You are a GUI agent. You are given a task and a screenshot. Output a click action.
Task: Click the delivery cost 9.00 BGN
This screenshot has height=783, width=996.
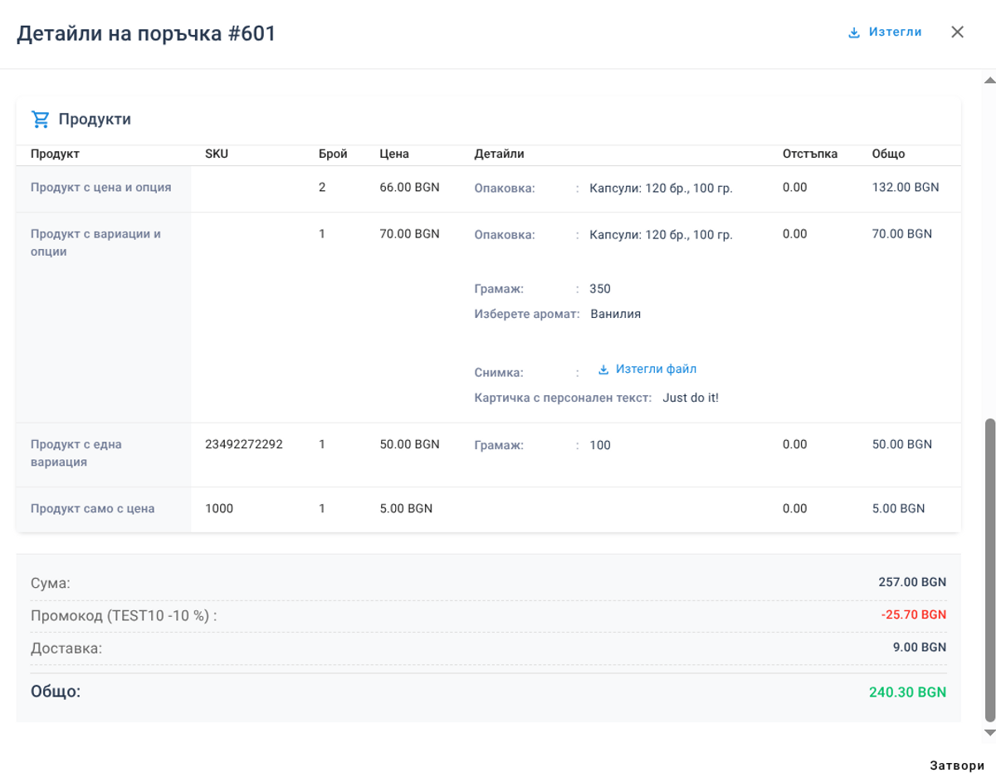click(920, 648)
